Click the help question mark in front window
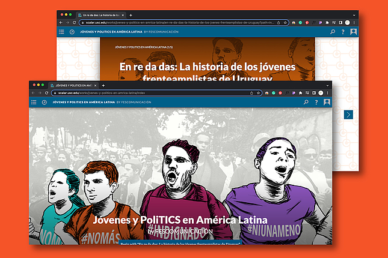 tap(316, 103)
